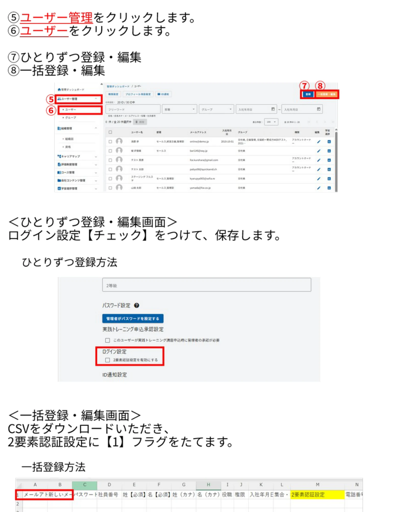This screenshot has height=512, width=401.
Task: Open learning progress icon for yamada@fce.co.jp row
Action: pos(329,188)
